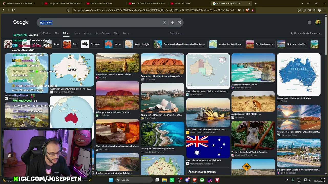
Task: Click the Windows taskbar Search box
Action: [x=134, y=180]
